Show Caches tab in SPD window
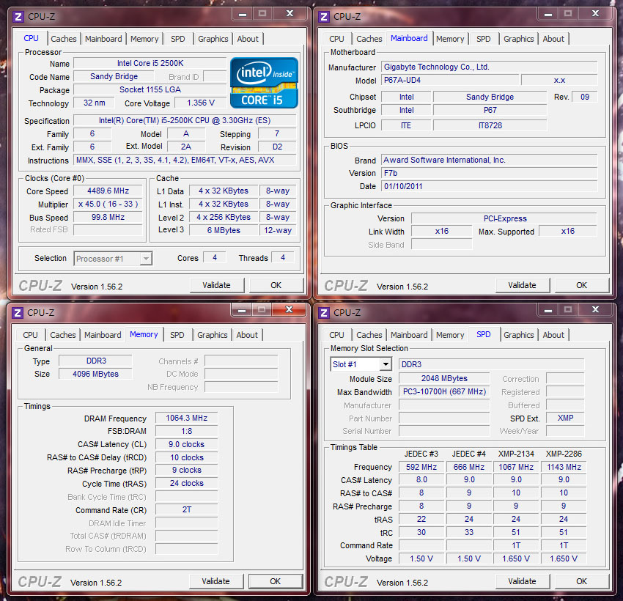 pos(369,335)
